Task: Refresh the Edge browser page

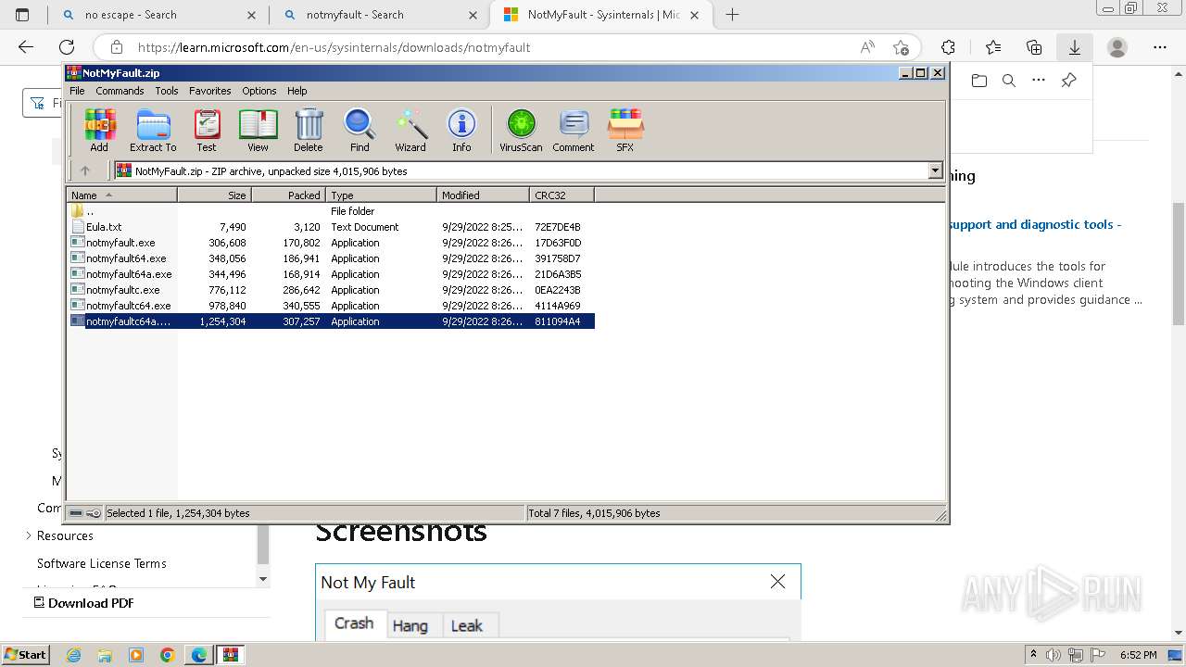Action: (x=67, y=47)
